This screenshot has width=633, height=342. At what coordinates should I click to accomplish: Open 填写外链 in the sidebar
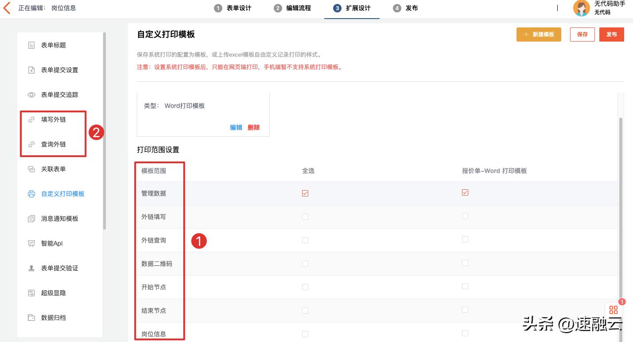point(54,119)
